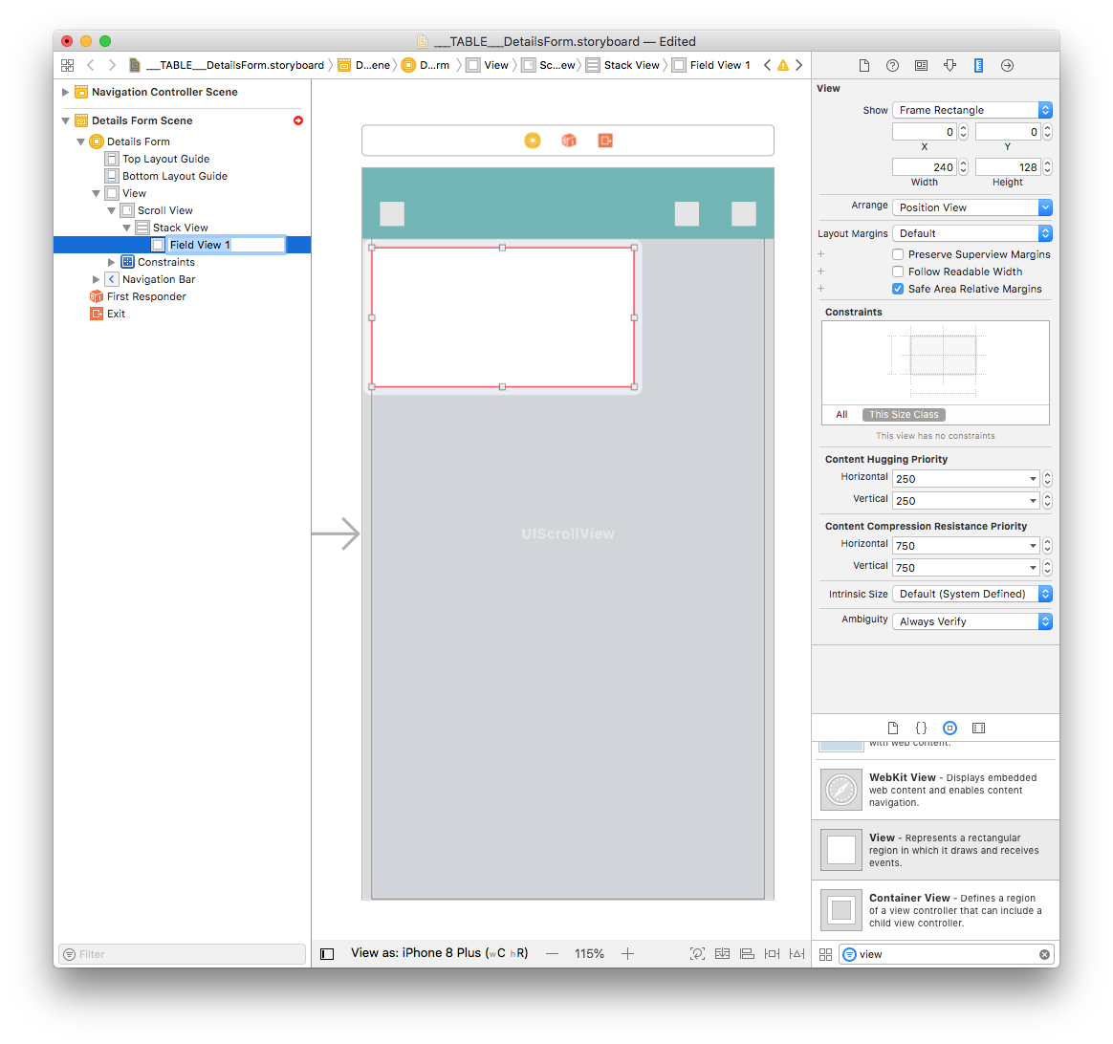This screenshot has width=1113, height=1044.
Task: Go back in editor history
Action: (x=90, y=65)
